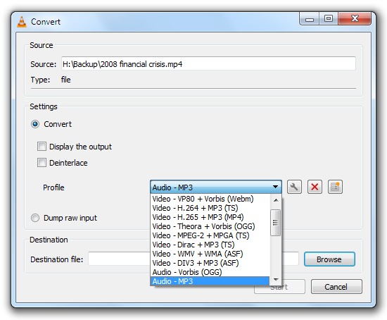Click the profile list scroll down arrow
This screenshot has height=320, width=387.
click(x=276, y=279)
